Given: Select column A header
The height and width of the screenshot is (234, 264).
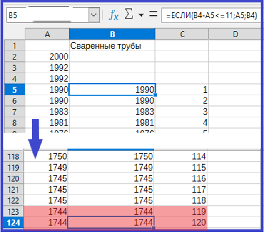Looking at the screenshot, I should coord(47,34).
